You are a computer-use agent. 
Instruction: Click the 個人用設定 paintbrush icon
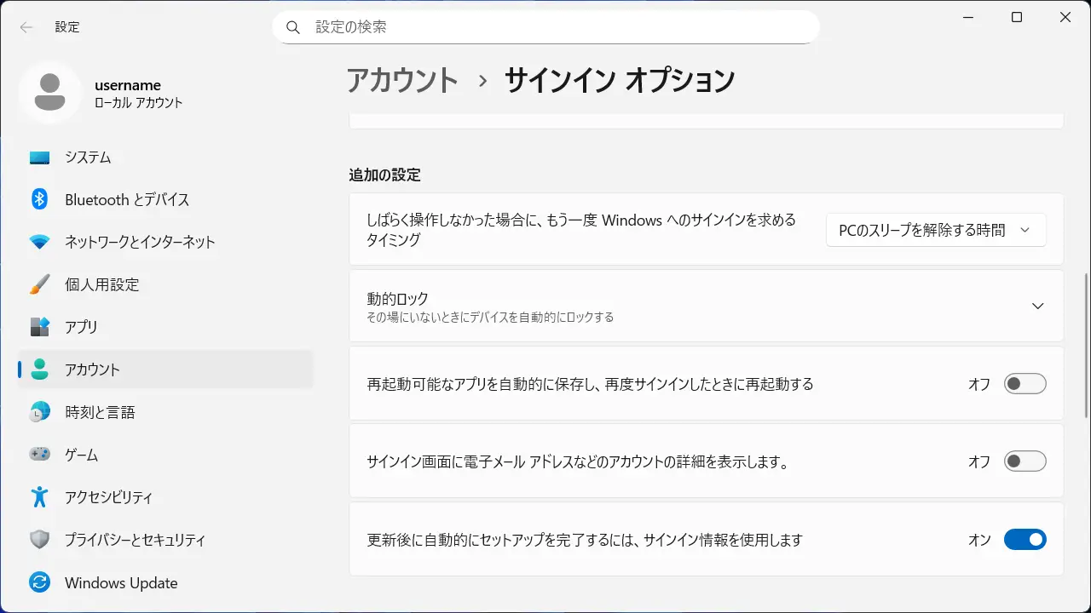coord(39,284)
